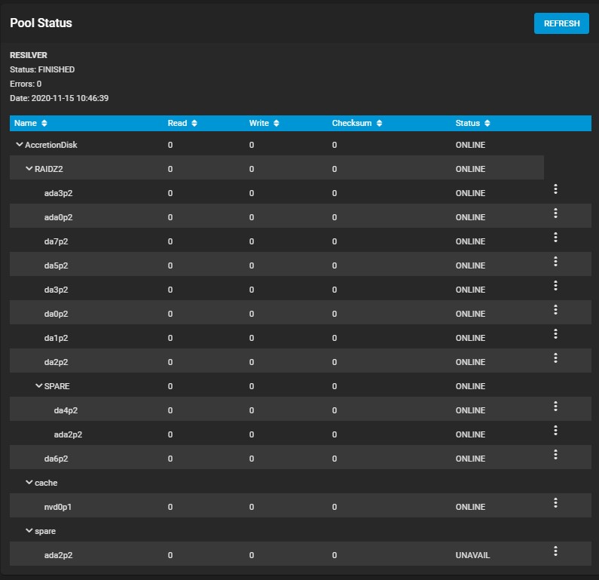The height and width of the screenshot is (580, 599).
Task: Click the Checksum column header text
Action: pyautogui.click(x=351, y=123)
